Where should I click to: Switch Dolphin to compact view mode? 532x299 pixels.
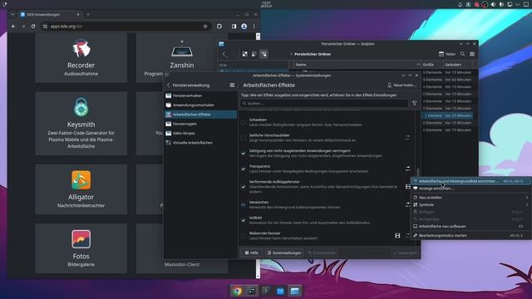(x=254, y=54)
